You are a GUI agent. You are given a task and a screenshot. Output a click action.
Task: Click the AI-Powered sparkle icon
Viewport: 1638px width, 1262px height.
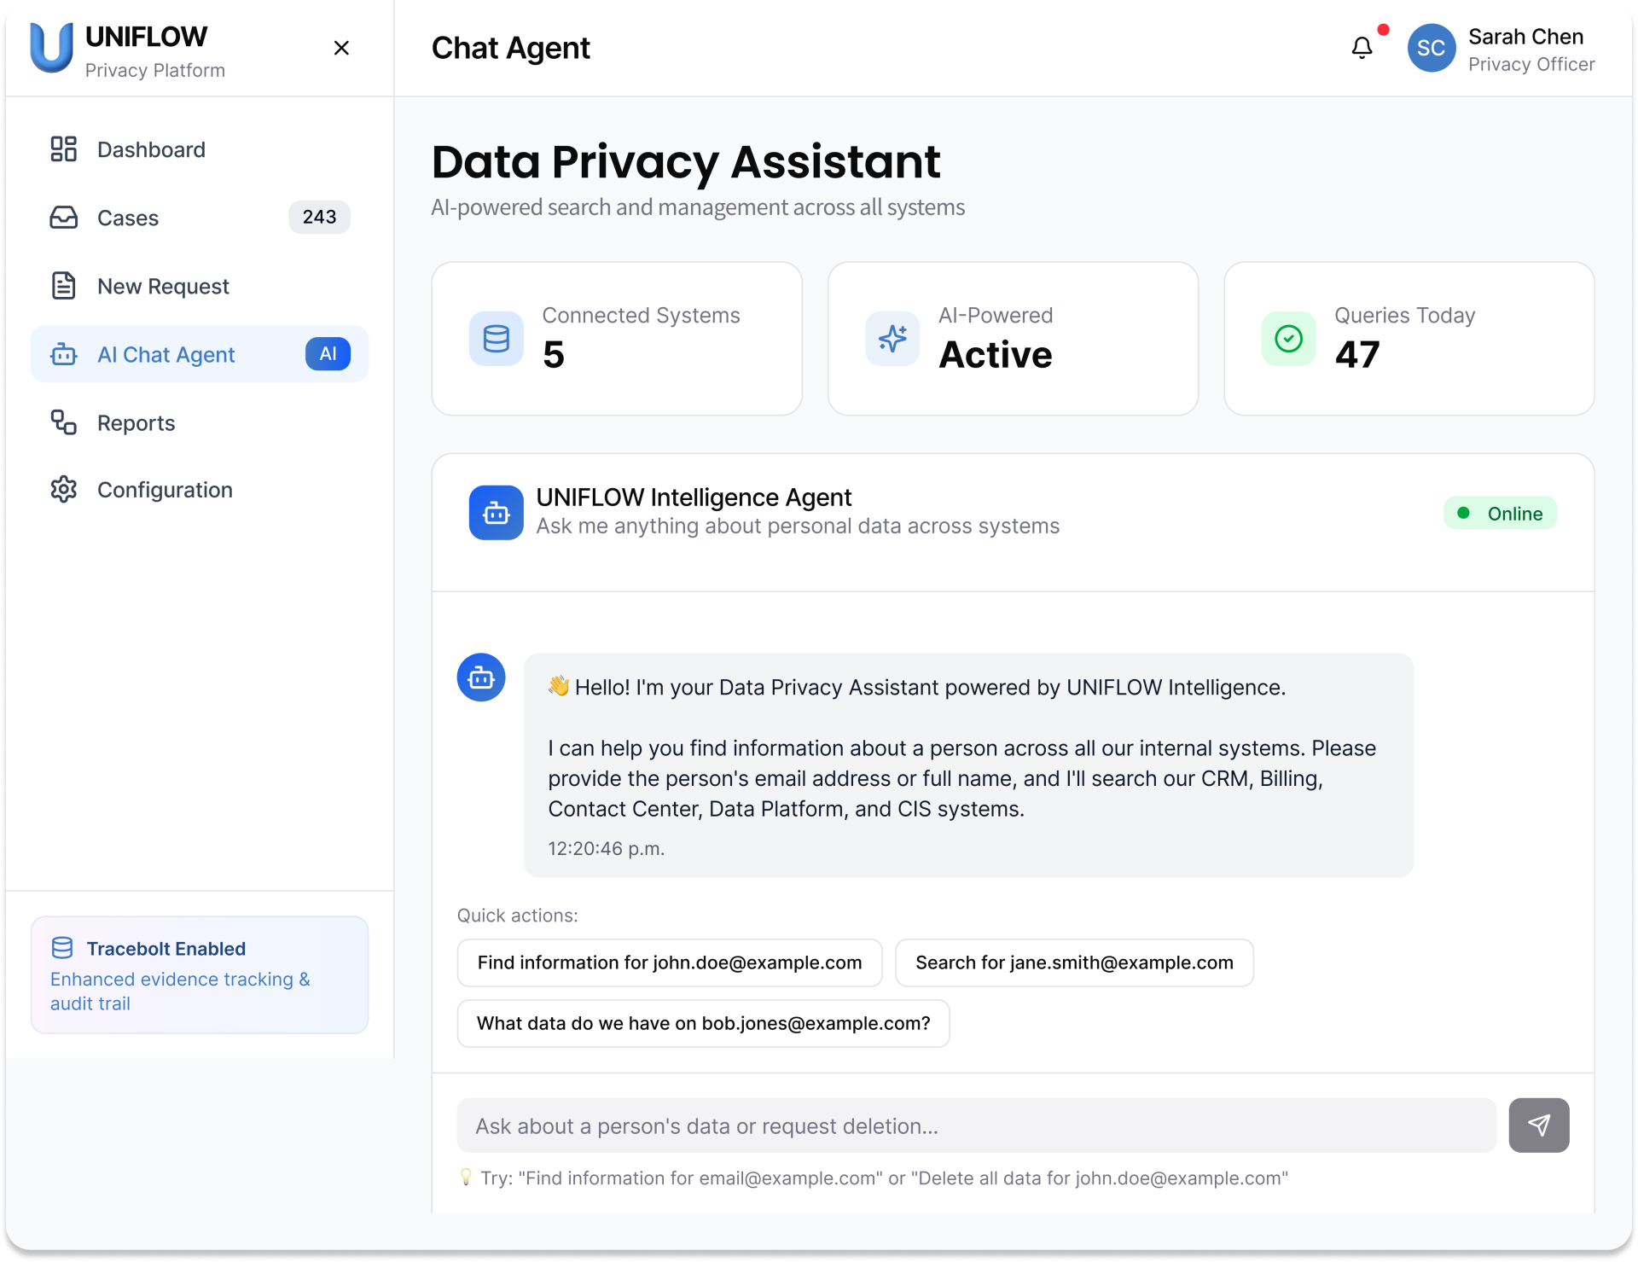pos(892,339)
